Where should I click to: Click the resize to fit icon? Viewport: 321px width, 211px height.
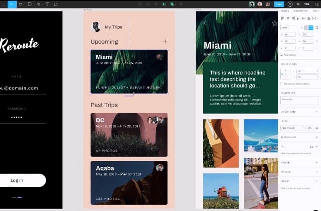317,28
